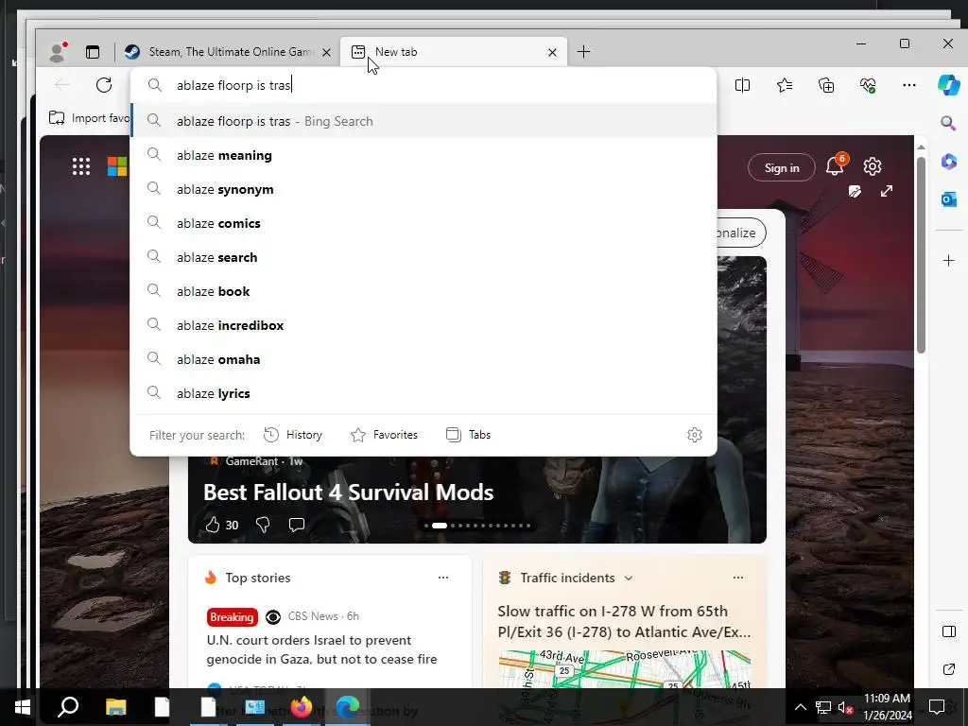The height and width of the screenshot is (726, 968).
Task: Open the Edge profile icon
Action: 58,52
